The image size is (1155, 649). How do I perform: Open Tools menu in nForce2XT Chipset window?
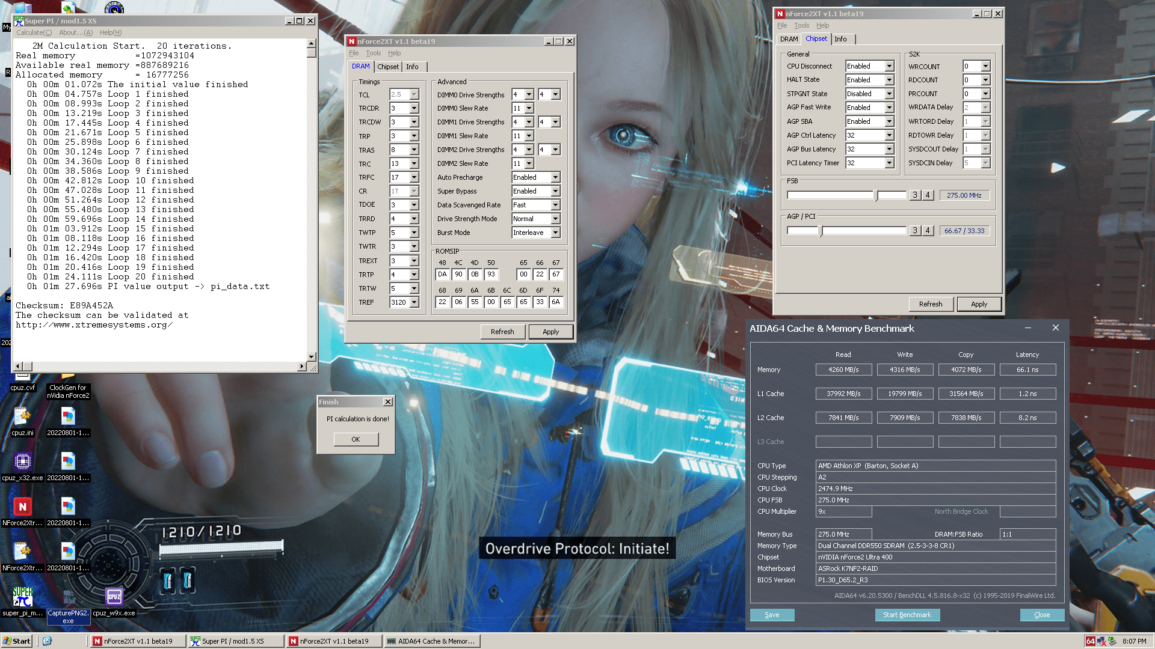(802, 25)
